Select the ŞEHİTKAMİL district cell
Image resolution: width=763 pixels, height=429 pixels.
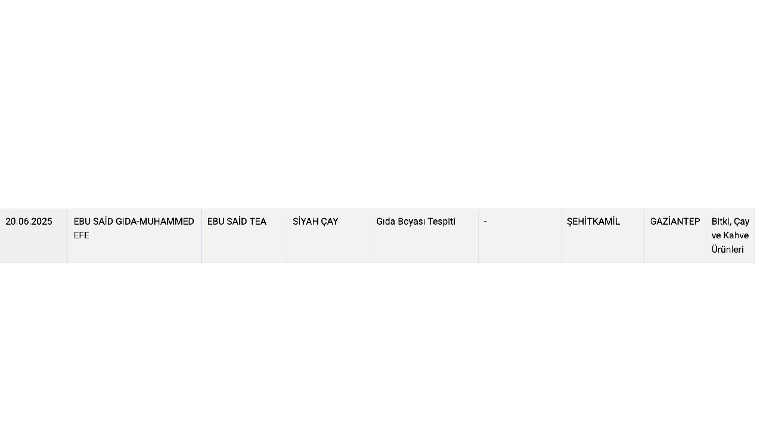[603, 236]
